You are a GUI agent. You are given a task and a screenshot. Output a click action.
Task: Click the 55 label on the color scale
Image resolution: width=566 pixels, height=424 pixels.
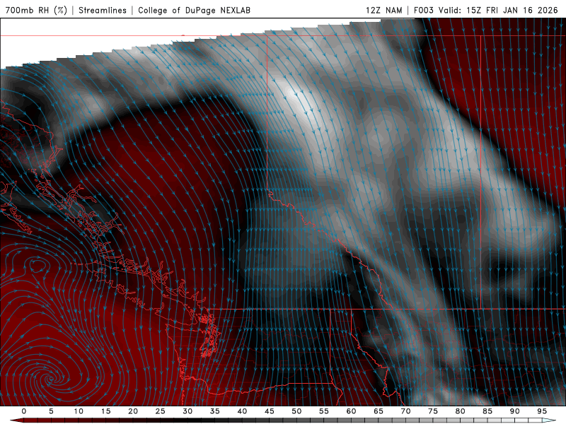pos(324,411)
